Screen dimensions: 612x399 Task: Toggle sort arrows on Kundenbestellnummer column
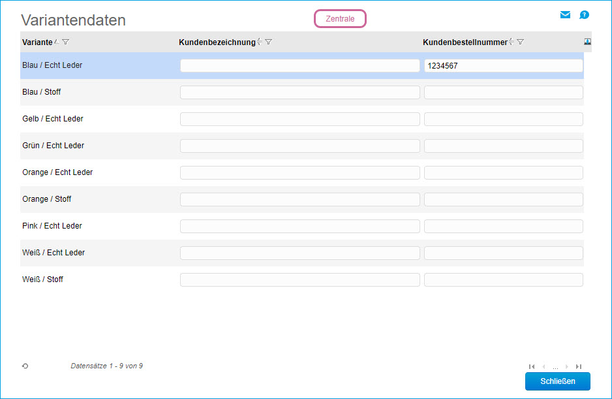coord(512,42)
